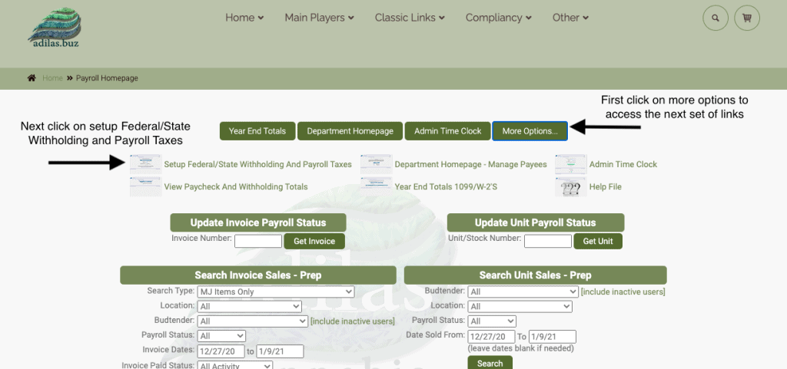The width and height of the screenshot is (787, 369).
Task: Open View Paycheck And Withholding Totals link
Action: tap(236, 186)
